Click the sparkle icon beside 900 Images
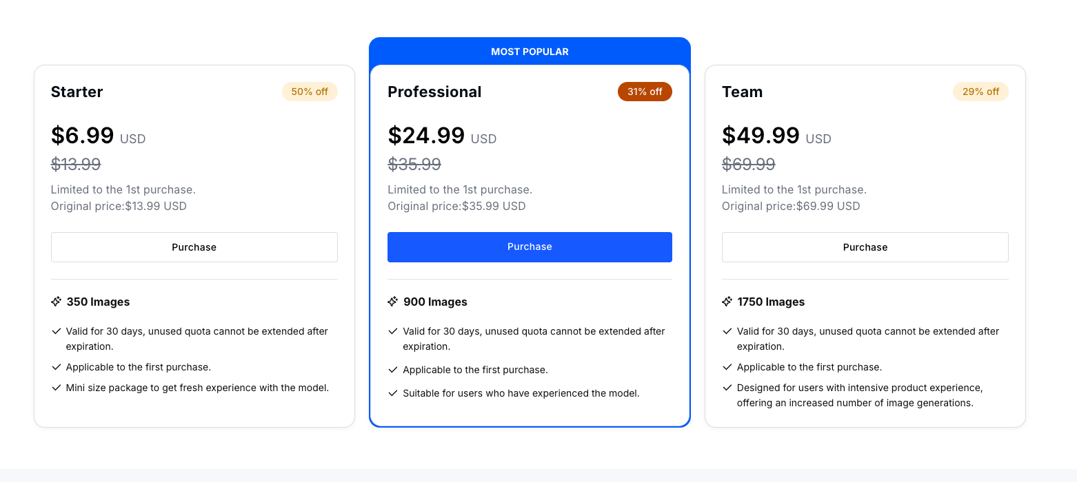The width and height of the screenshot is (1077, 482). (393, 302)
